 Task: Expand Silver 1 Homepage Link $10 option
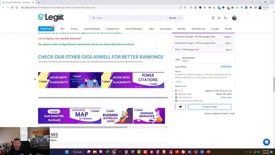click(x=203, y=50)
